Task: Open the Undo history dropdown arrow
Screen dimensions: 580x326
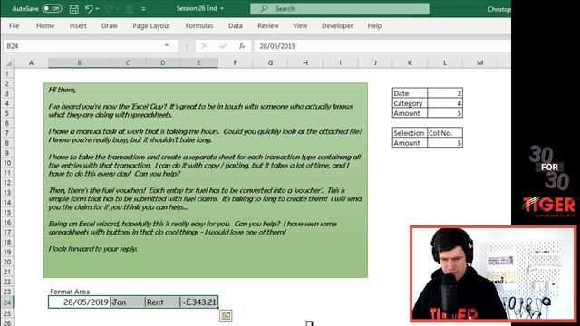Action: (x=97, y=9)
